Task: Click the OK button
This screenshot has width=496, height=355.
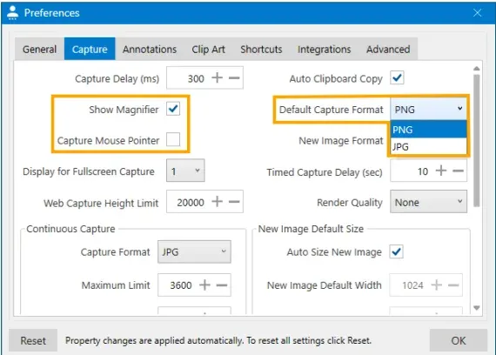Action: coord(459,340)
